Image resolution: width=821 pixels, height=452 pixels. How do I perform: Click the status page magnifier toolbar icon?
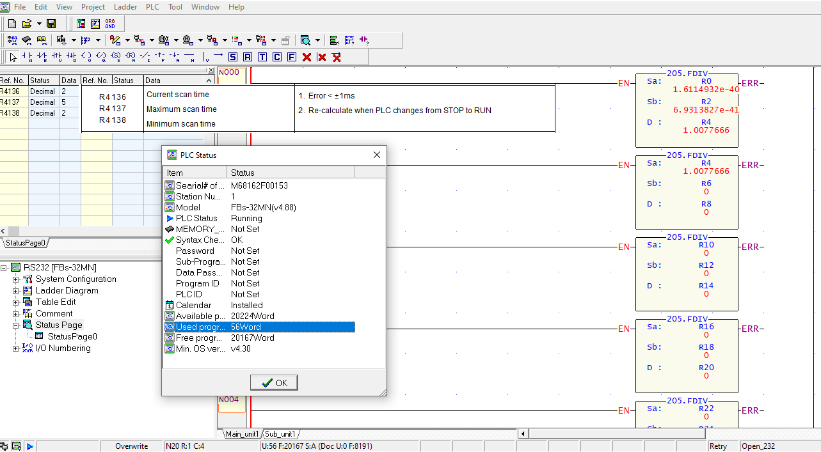coord(305,40)
